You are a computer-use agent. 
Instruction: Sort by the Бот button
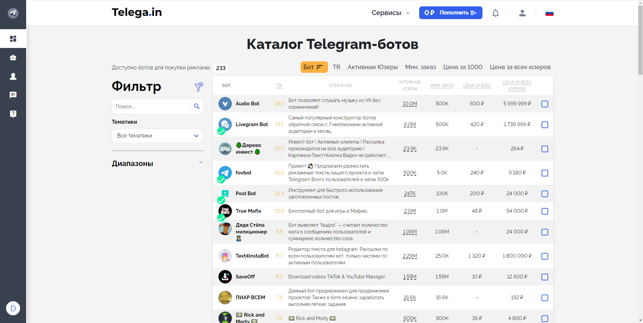pyautogui.click(x=314, y=67)
